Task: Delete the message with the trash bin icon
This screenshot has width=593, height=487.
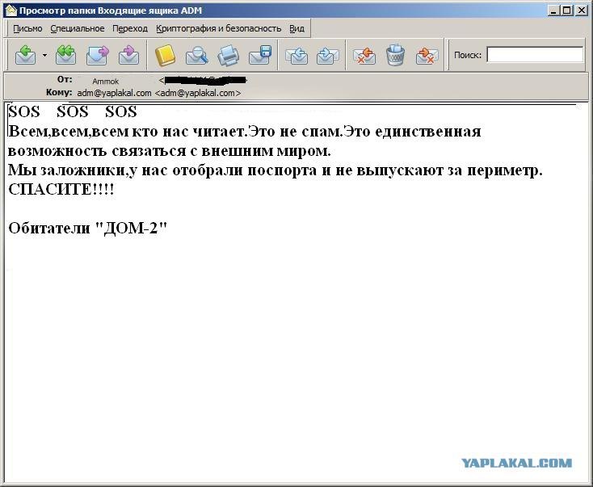Action: [x=396, y=55]
